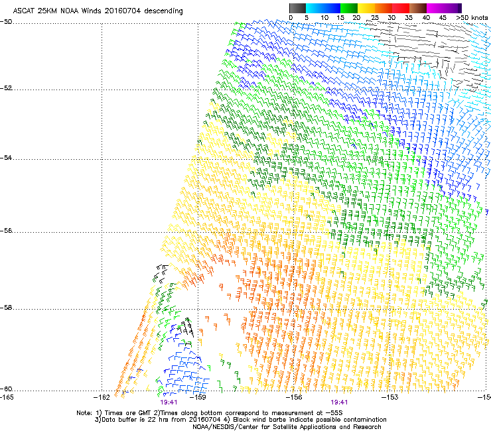491x431 pixels.
Task: Click the -54 latitude axis label
Action: pos(6,158)
